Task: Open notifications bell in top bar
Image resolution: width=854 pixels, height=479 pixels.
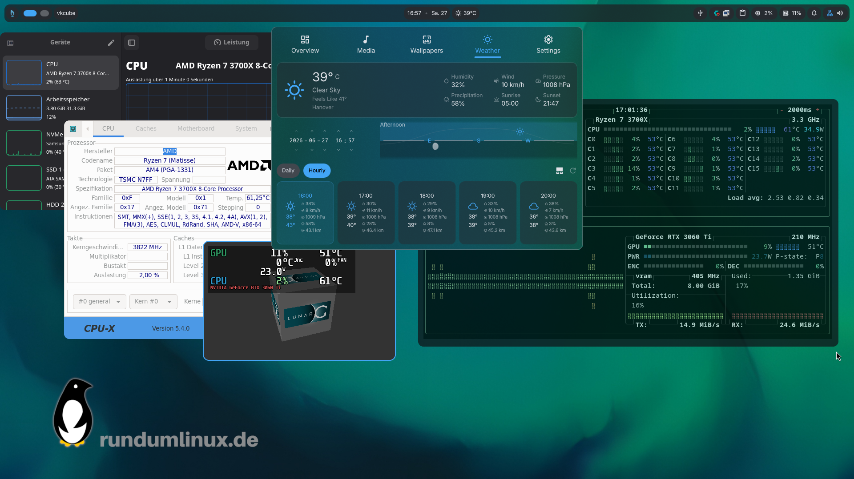Action: (x=814, y=13)
